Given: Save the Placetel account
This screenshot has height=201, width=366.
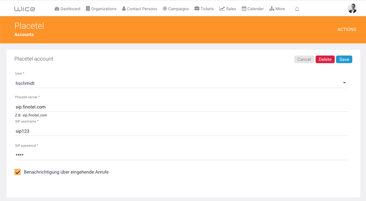Looking at the screenshot, I should (344, 59).
